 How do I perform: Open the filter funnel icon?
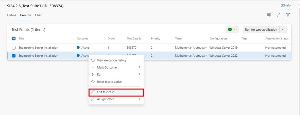[x=288, y=15]
